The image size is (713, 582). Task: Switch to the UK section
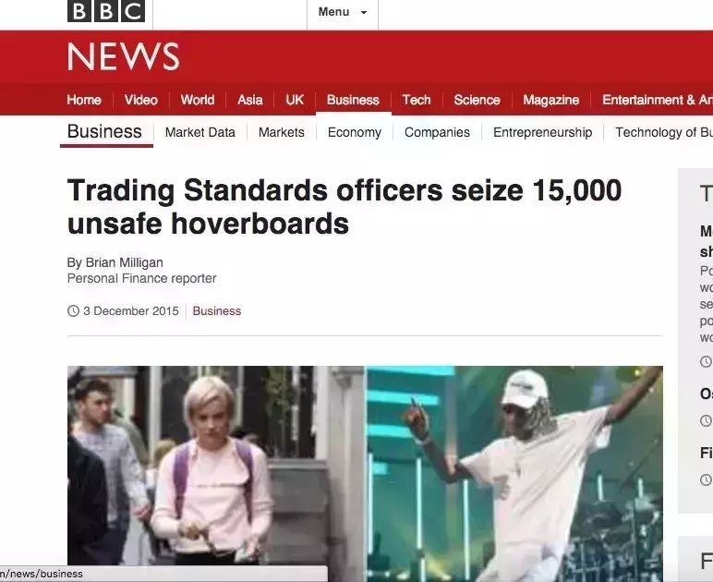tap(295, 100)
